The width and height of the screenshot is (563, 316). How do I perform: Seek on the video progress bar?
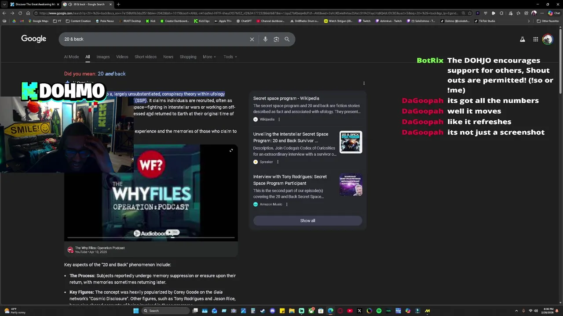(x=151, y=238)
